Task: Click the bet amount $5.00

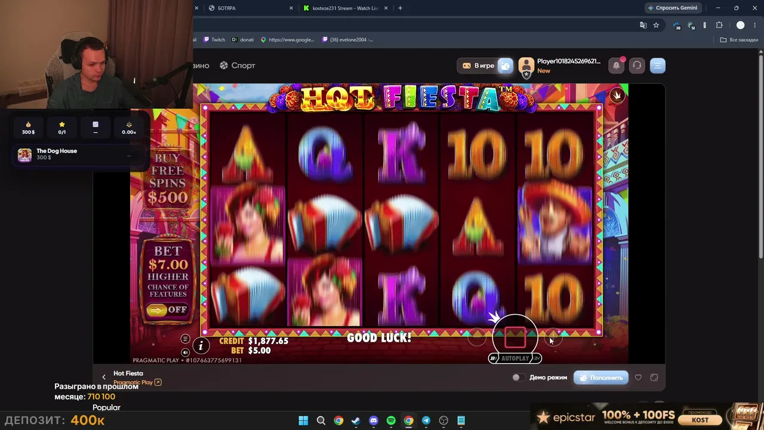Action: click(259, 351)
